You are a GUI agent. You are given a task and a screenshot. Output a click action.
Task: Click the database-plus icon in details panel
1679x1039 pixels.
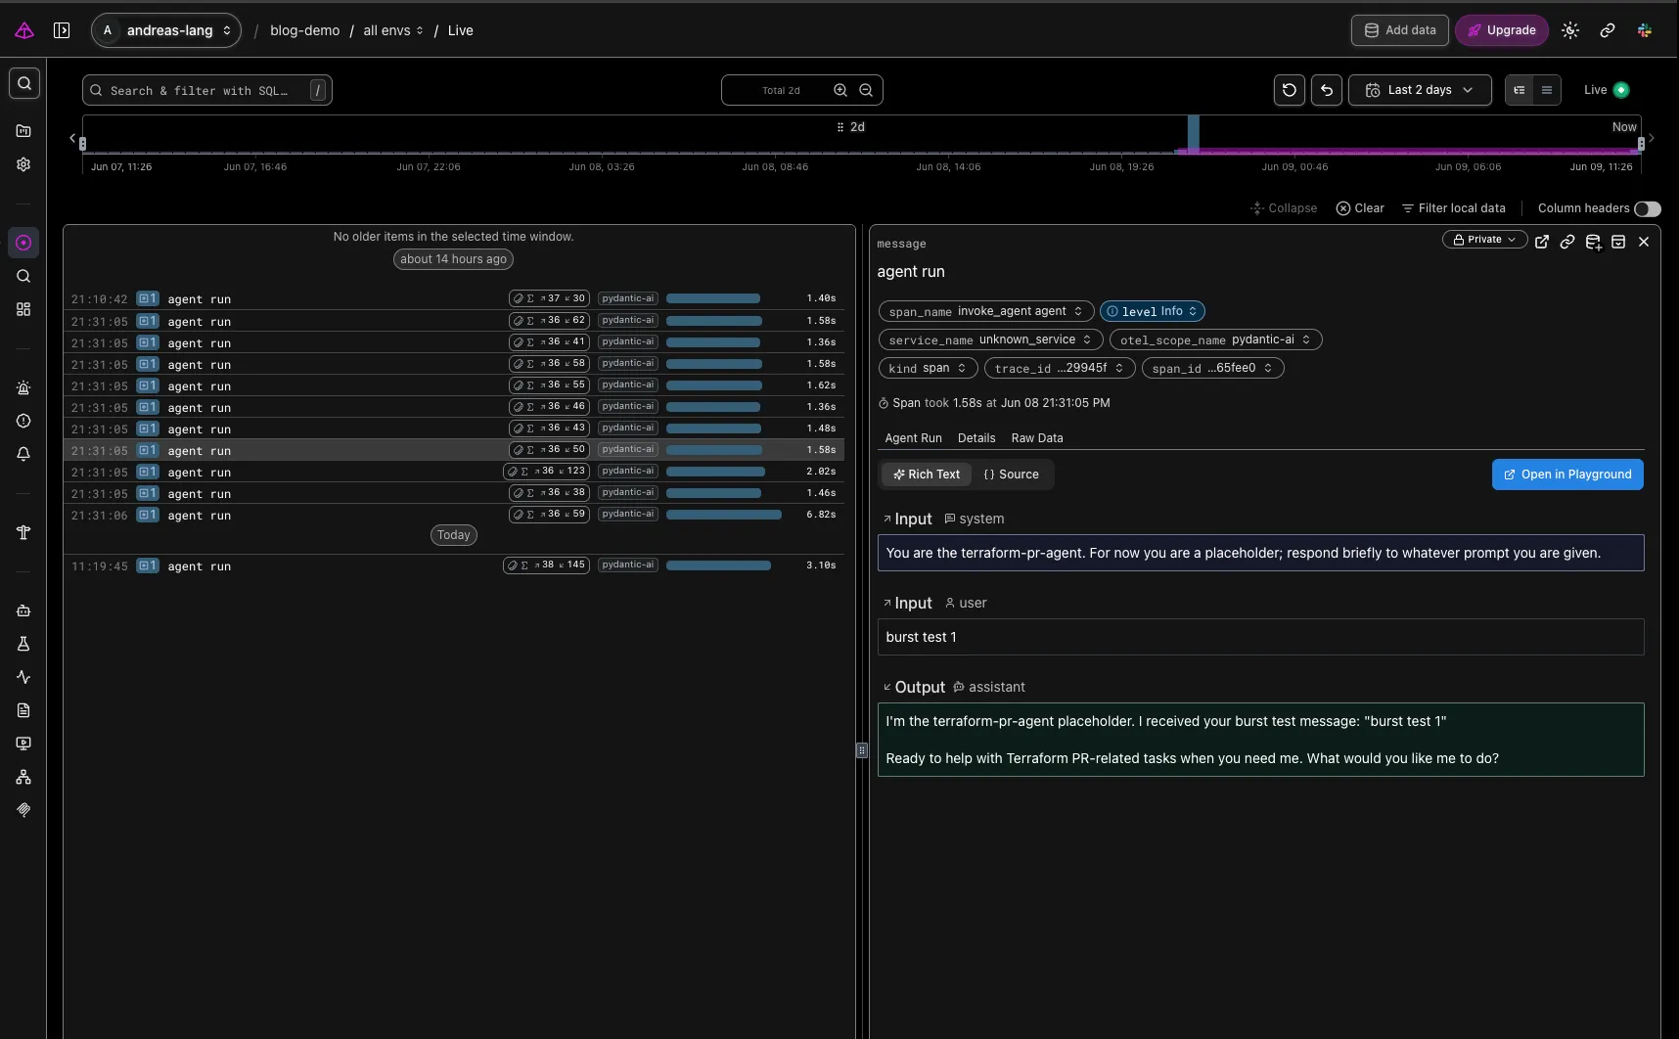coord(1593,242)
